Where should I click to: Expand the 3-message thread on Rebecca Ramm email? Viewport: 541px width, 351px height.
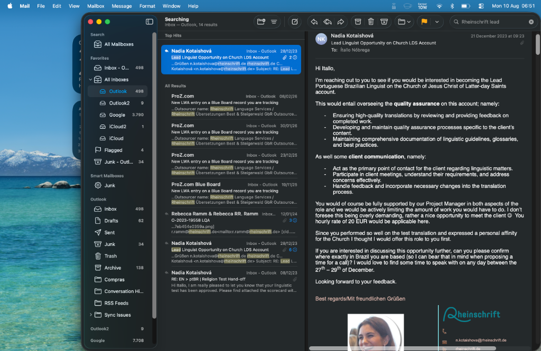(x=293, y=220)
